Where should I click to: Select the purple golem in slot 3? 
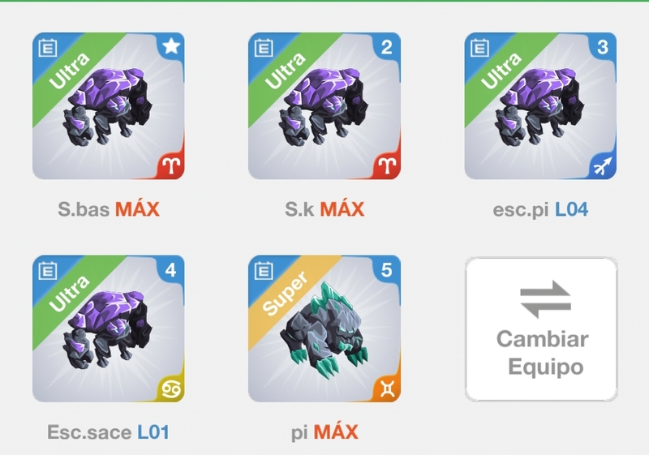540,106
